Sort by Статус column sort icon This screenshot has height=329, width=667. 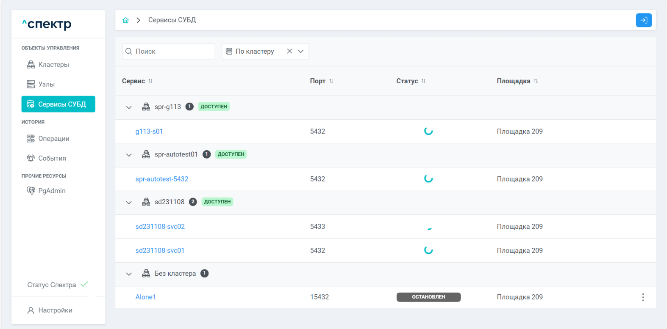[423, 81]
